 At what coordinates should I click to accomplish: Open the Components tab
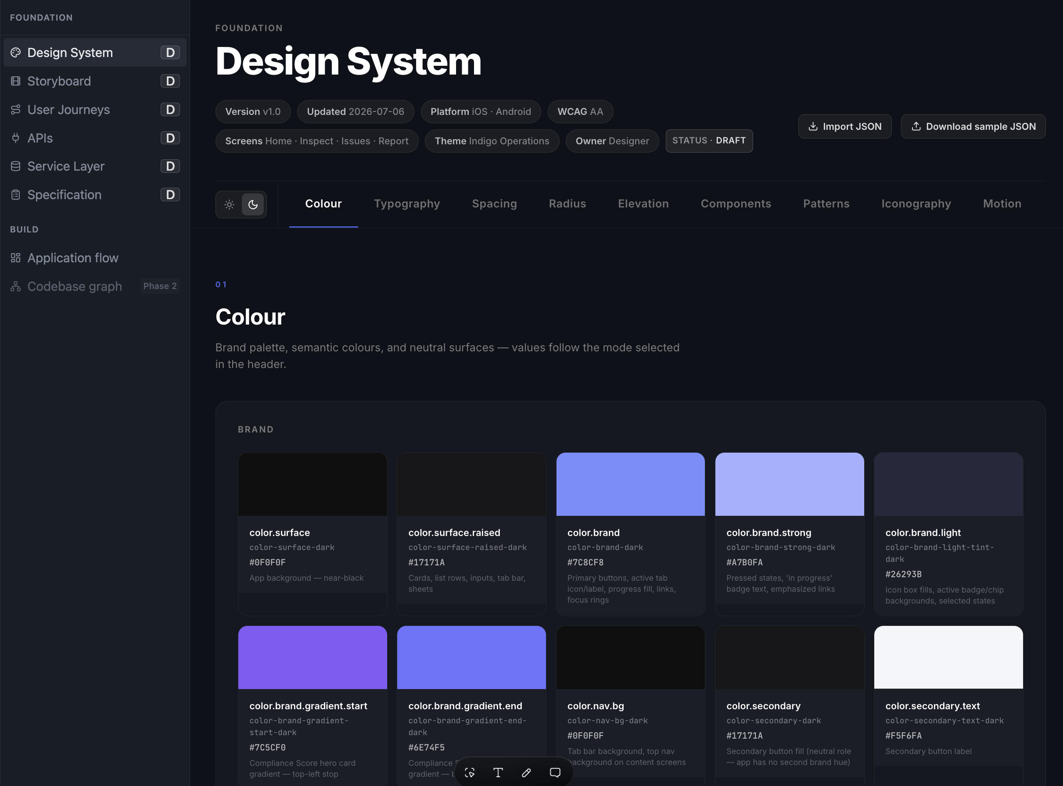(736, 204)
